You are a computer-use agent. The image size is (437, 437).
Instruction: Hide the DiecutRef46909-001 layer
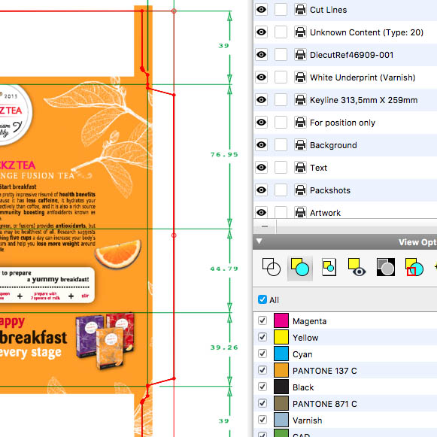click(261, 55)
